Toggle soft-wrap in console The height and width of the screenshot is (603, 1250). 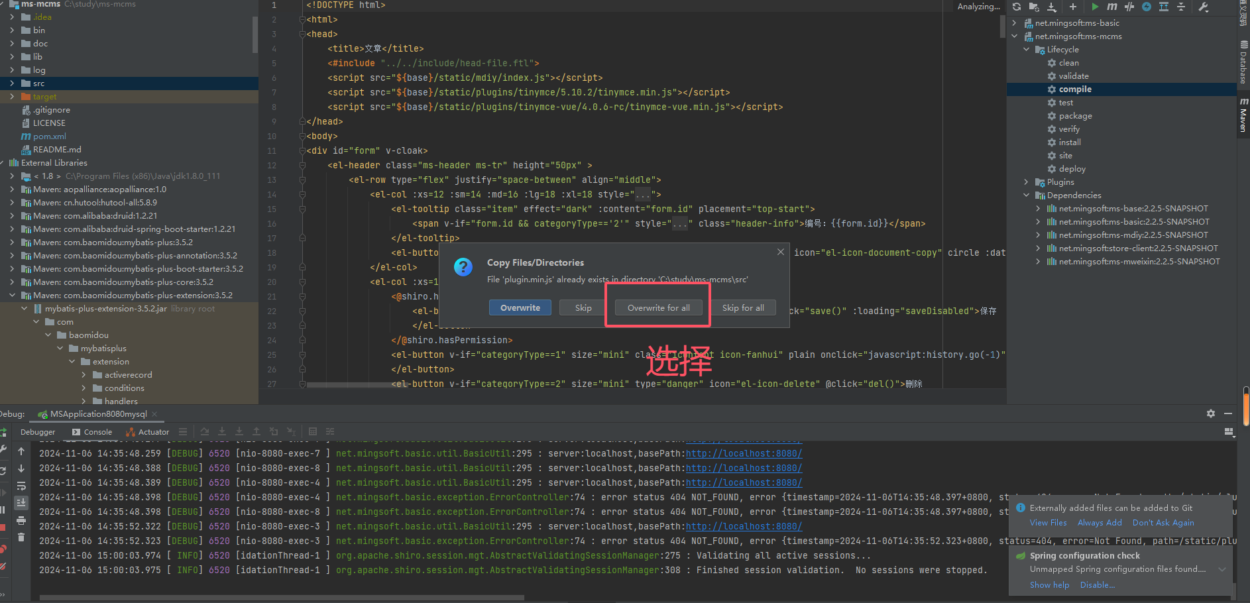21,486
